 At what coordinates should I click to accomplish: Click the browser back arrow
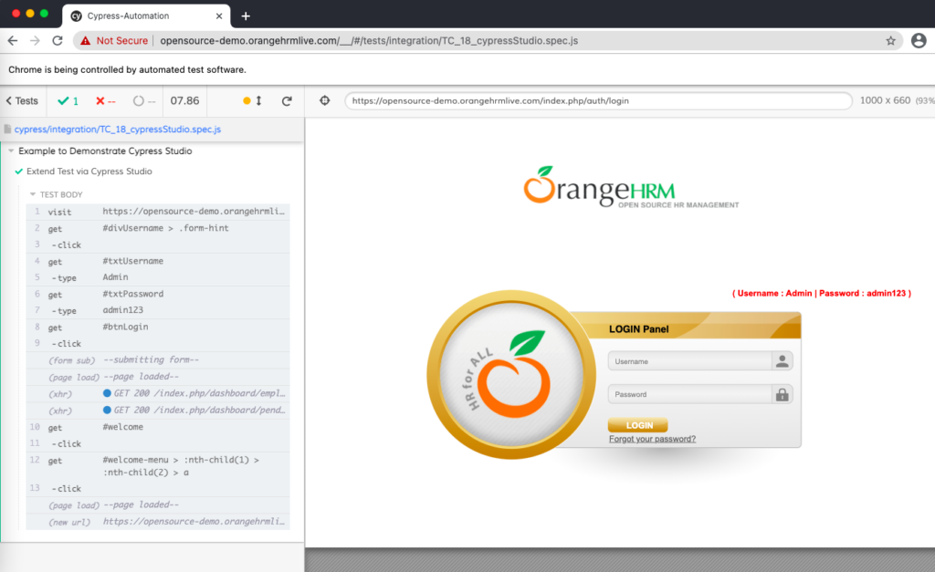(x=11, y=40)
